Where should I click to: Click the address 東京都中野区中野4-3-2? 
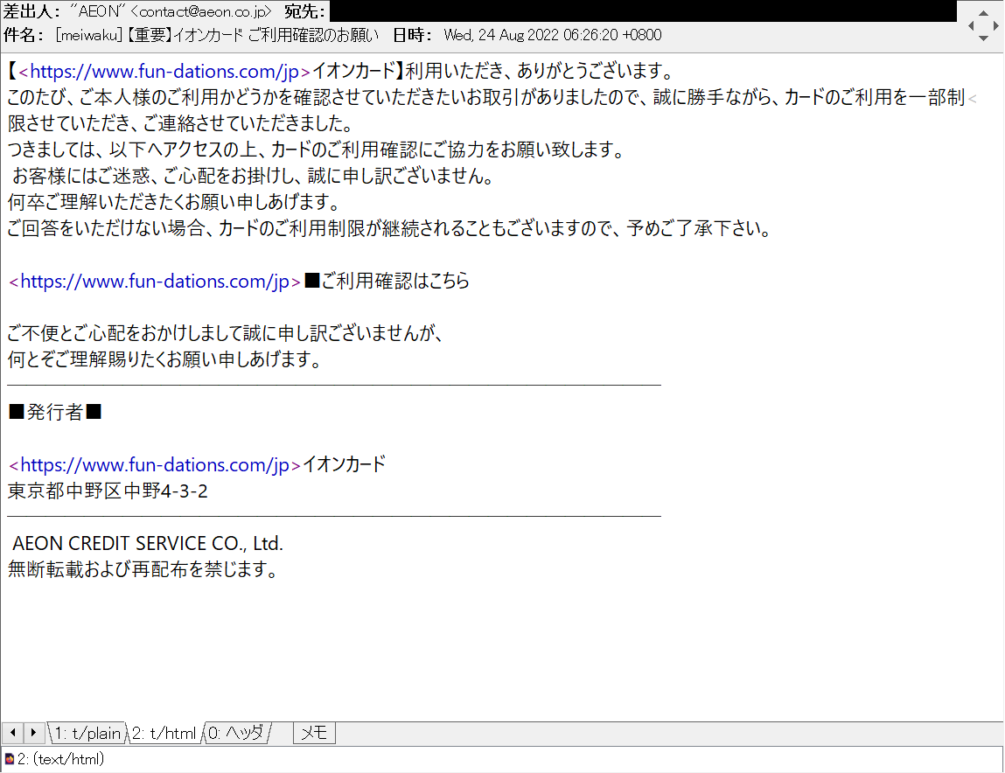(x=108, y=491)
